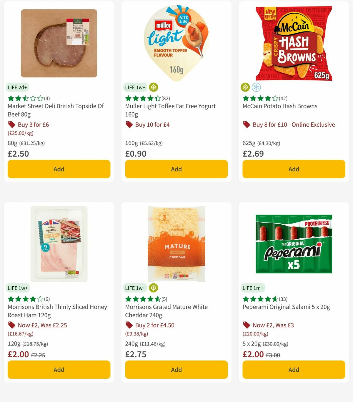353x402 pixels.
Task: Open Morrisons British Thinly Sliced Honey Roast Ham link
Action: (57, 311)
